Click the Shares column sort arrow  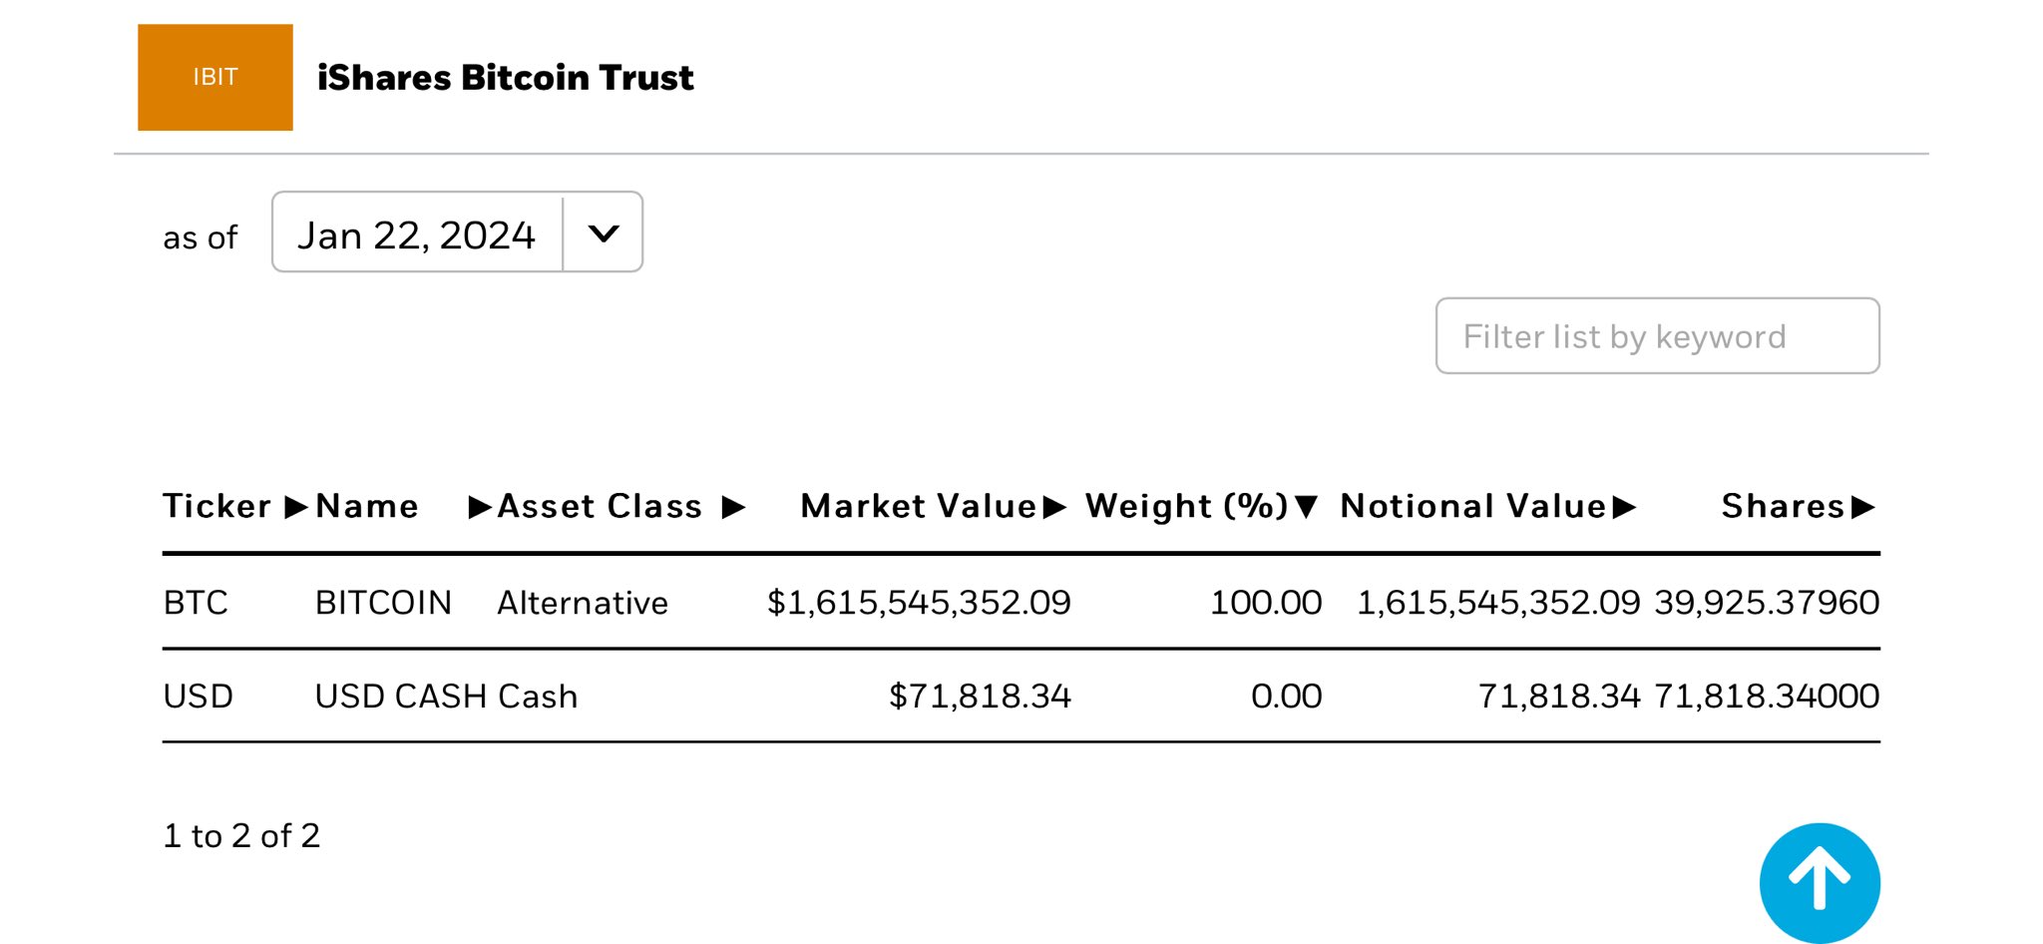[1862, 507]
